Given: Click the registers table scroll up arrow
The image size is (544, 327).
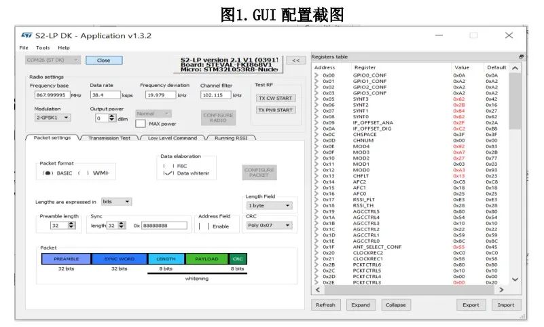Looking at the screenshot, I should tap(515, 68).
